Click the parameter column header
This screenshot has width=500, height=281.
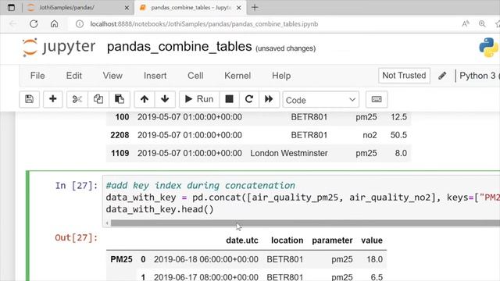tap(332, 240)
